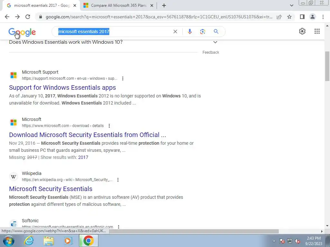
Task: Go back with the browser back arrow
Action: [7, 17]
